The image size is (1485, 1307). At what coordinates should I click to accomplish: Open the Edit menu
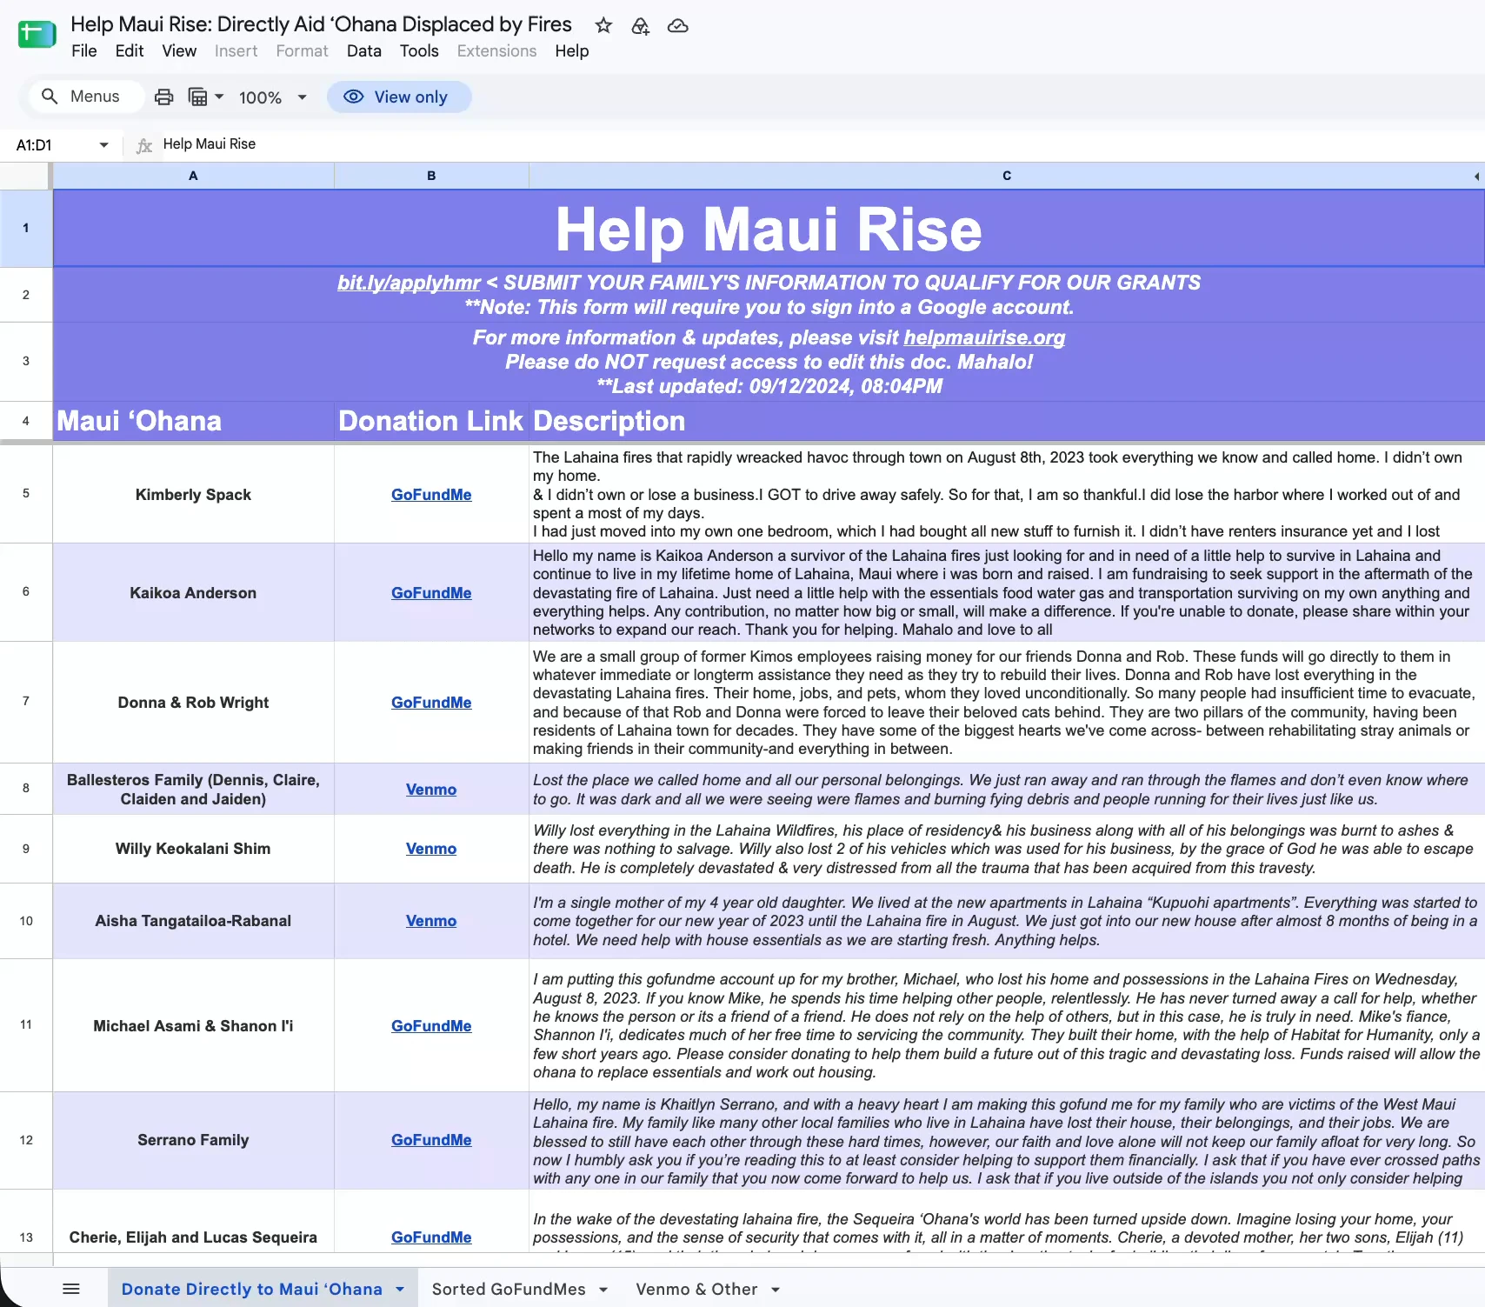(130, 51)
